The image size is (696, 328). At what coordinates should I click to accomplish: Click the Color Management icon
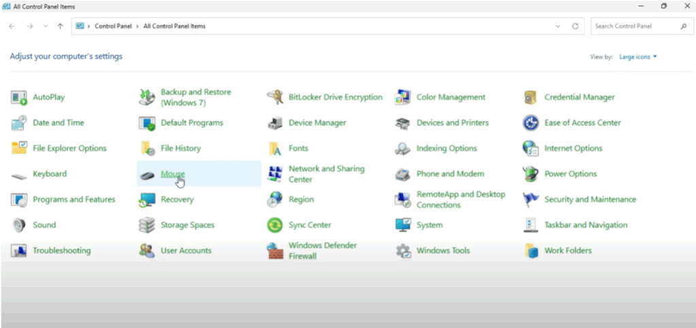click(x=402, y=98)
